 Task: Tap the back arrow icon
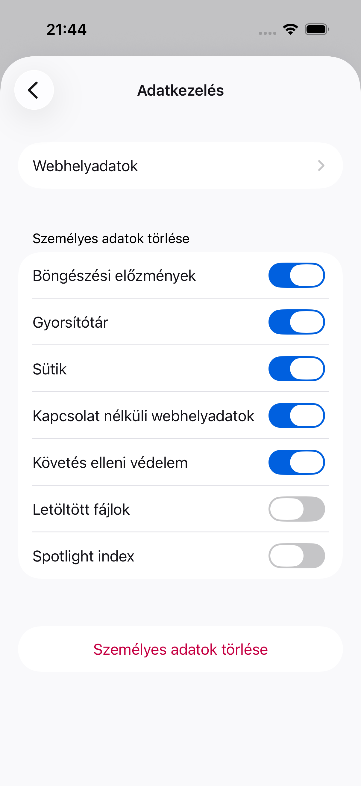[34, 90]
